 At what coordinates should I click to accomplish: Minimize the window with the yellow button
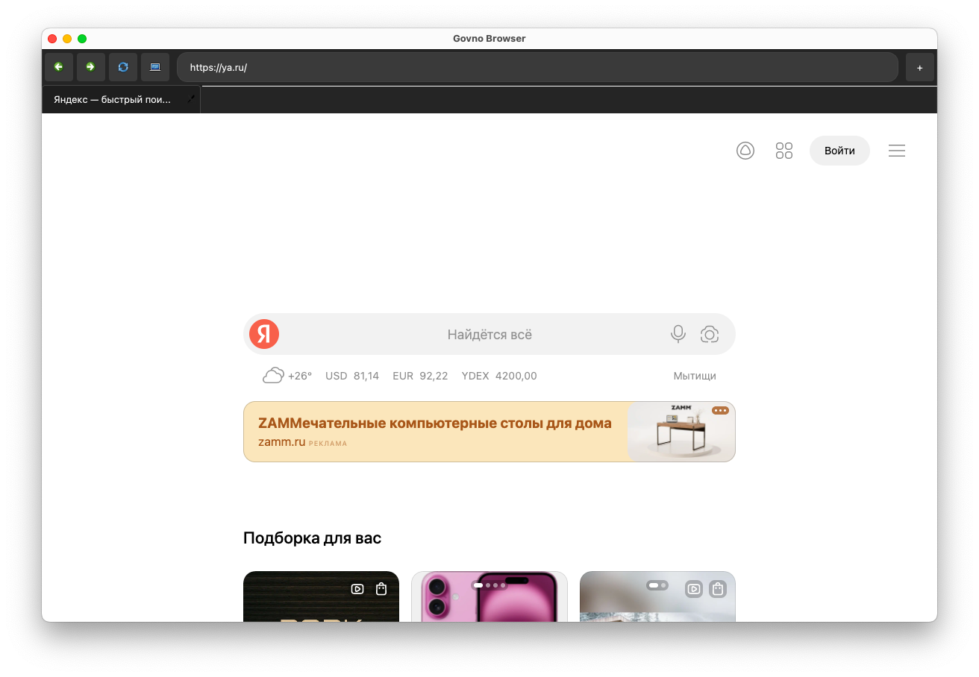[x=67, y=39]
